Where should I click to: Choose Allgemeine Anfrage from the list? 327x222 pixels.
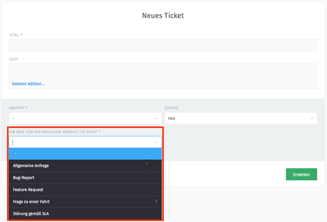pyautogui.click(x=31, y=166)
